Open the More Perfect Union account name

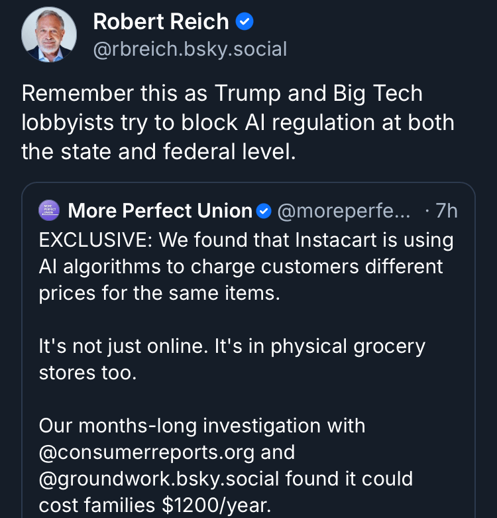160,211
